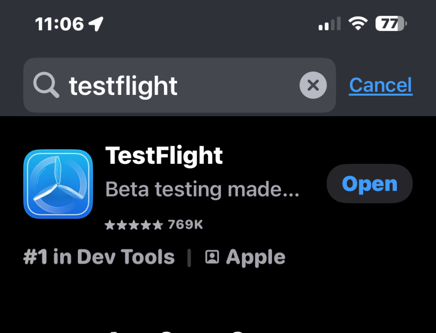Screen dimensions: 436x333
Task: Tap the developer person icon beside Apple
Action: point(212,257)
